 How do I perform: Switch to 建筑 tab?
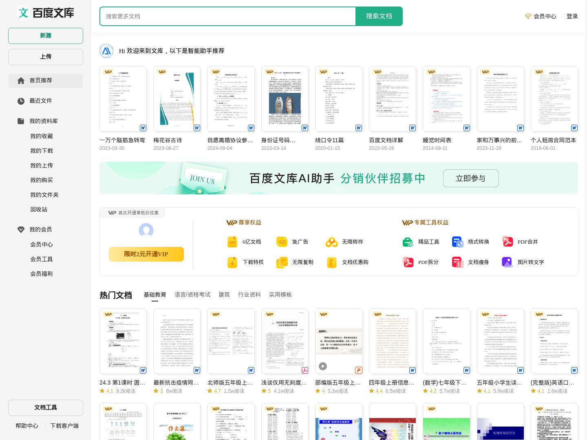coord(224,295)
